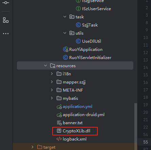Screen dimensions: 151x150
Task: Expand the mapper.szjj folder
Action: point(52,82)
